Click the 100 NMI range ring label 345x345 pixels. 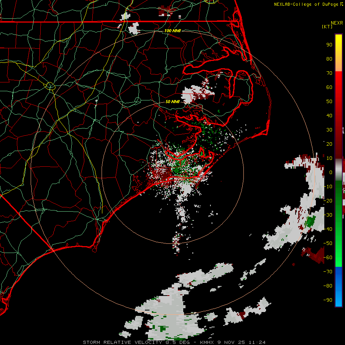[x=172, y=31]
